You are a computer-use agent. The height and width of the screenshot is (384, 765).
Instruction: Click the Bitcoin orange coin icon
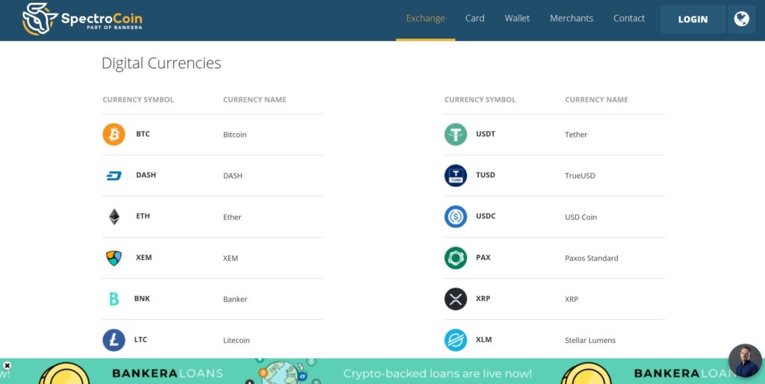[114, 134]
